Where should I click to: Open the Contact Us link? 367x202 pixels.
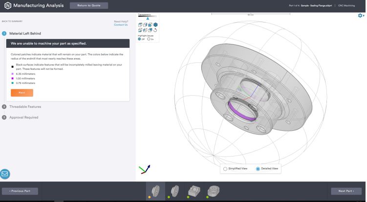(x=121, y=24)
